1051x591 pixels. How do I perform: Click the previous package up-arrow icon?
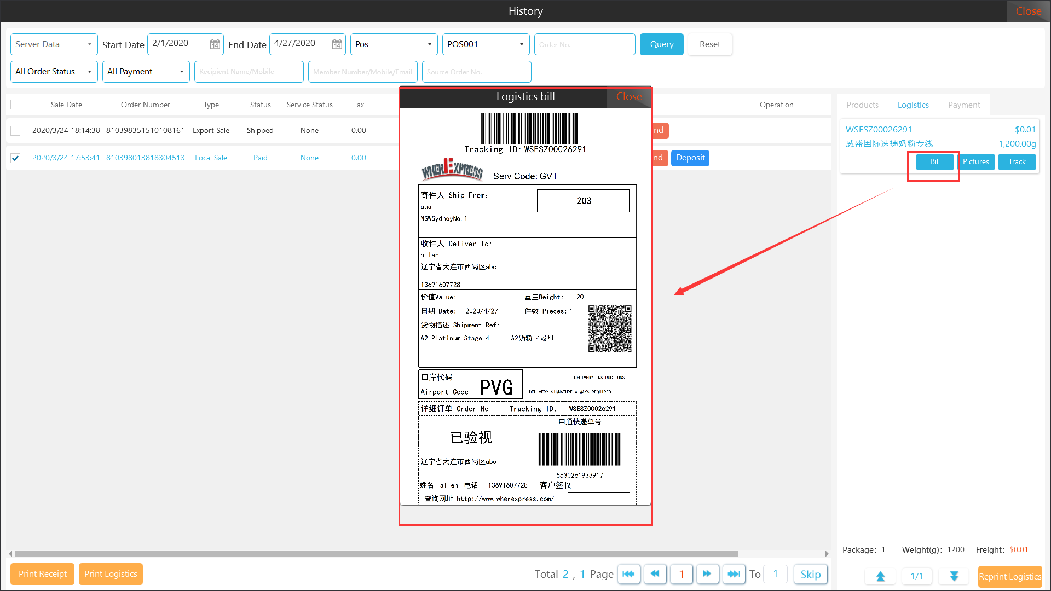tap(880, 576)
